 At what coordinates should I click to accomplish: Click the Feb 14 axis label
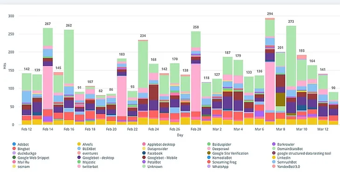48,129
